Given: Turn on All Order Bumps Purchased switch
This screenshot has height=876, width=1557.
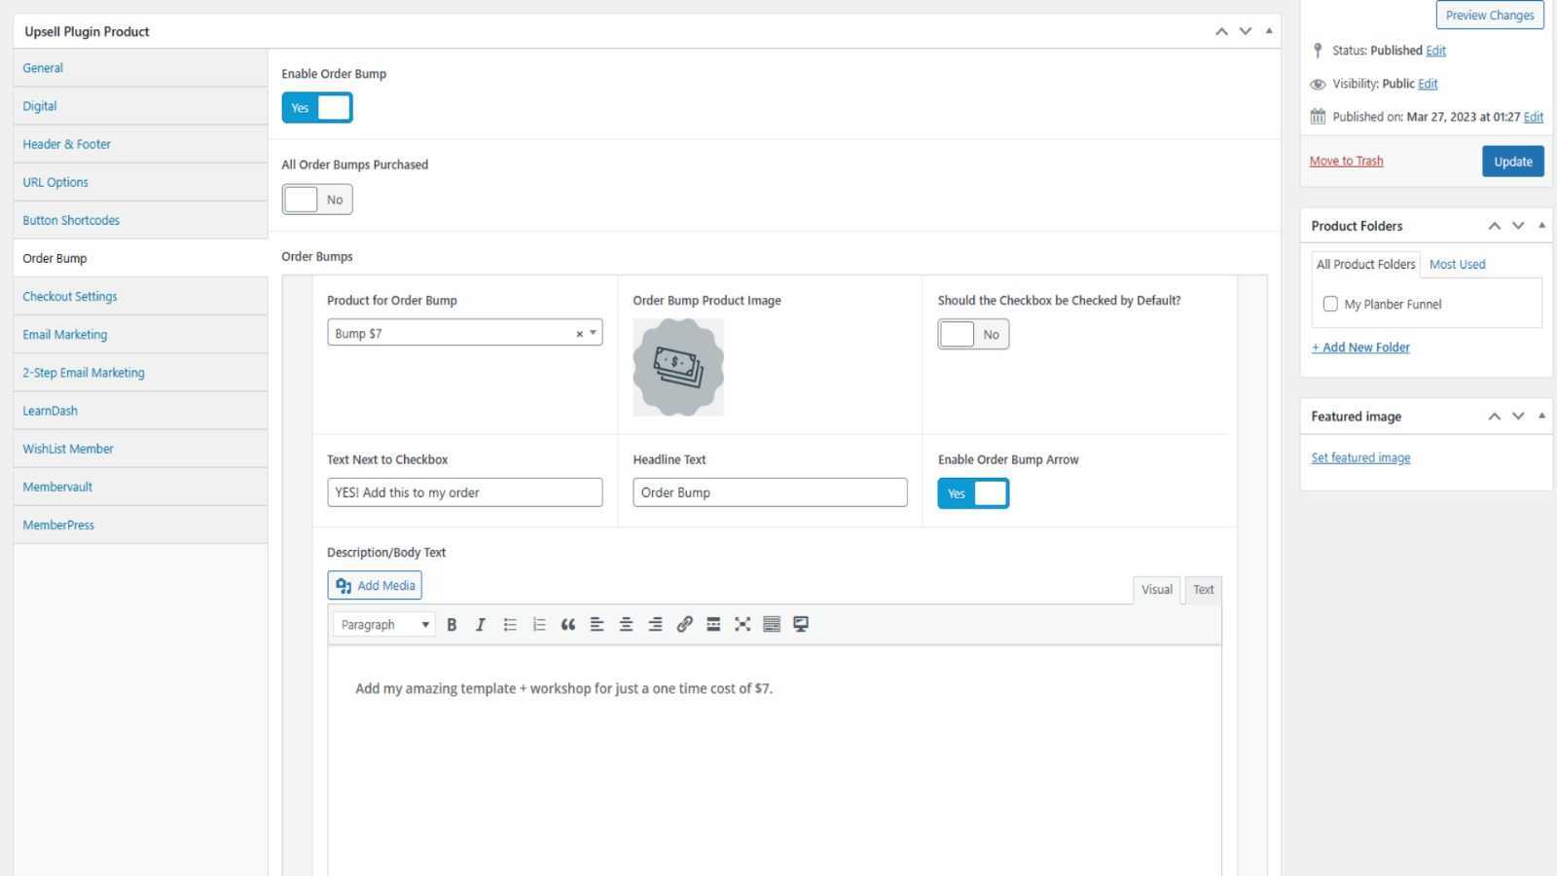Looking at the screenshot, I should coord(317,200).
